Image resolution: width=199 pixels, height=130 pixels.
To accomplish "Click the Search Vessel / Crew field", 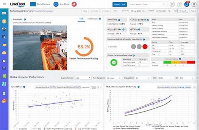I will [x=148, y=4].
